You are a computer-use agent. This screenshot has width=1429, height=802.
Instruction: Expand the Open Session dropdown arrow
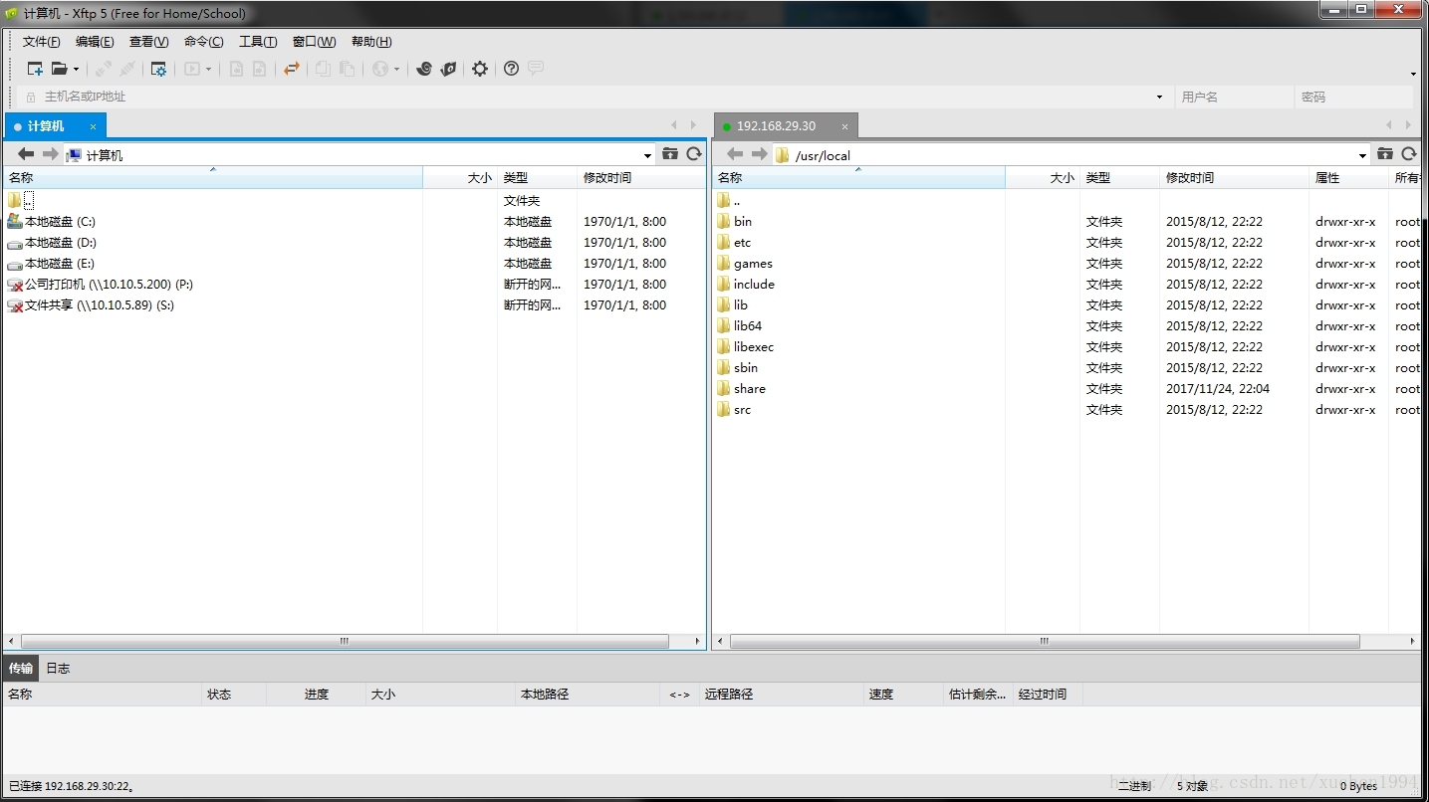76,70
